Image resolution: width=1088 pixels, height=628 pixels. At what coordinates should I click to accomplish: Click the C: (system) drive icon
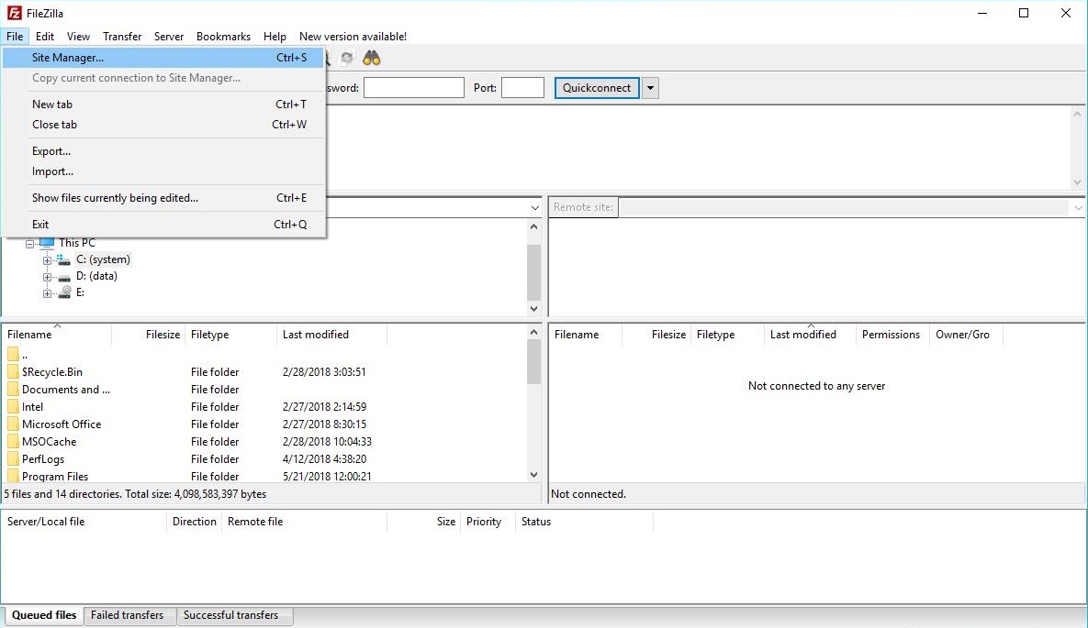64,259
